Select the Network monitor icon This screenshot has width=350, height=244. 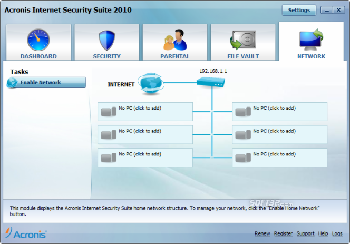coord(311,40)
